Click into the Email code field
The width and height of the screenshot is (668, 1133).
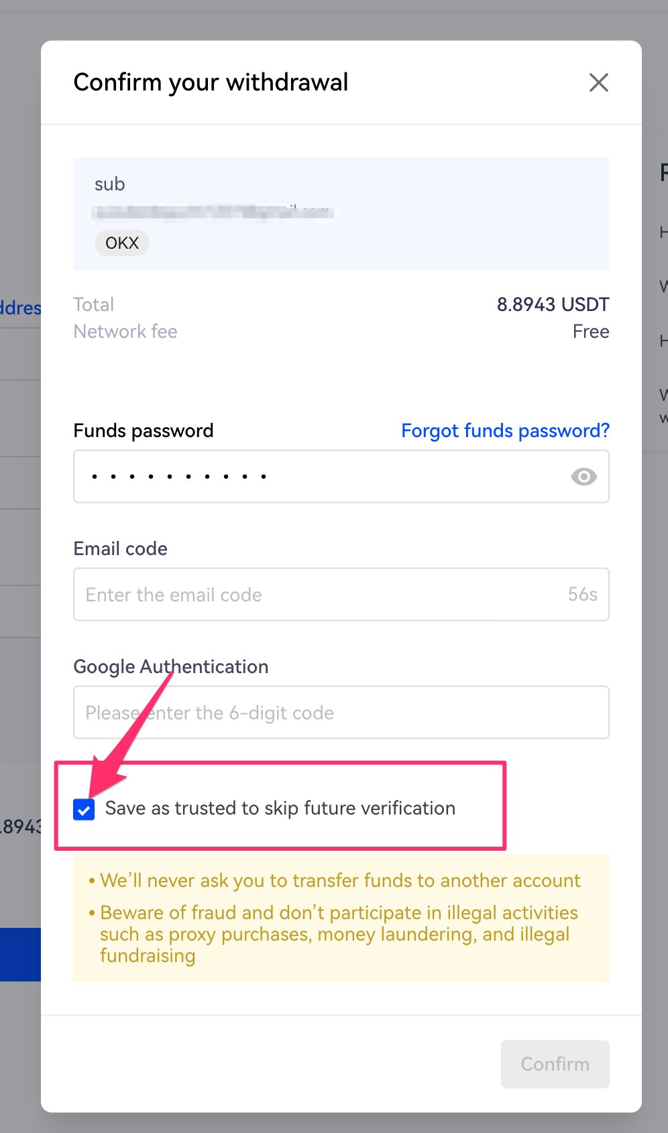coord(315,595)
